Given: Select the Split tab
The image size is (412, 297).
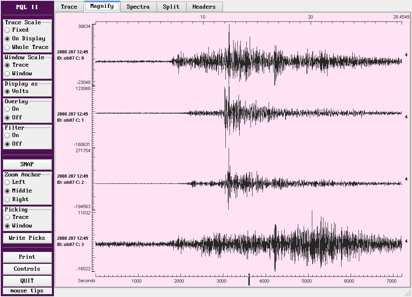Looking at the screenshot, I should pos(171,7).
